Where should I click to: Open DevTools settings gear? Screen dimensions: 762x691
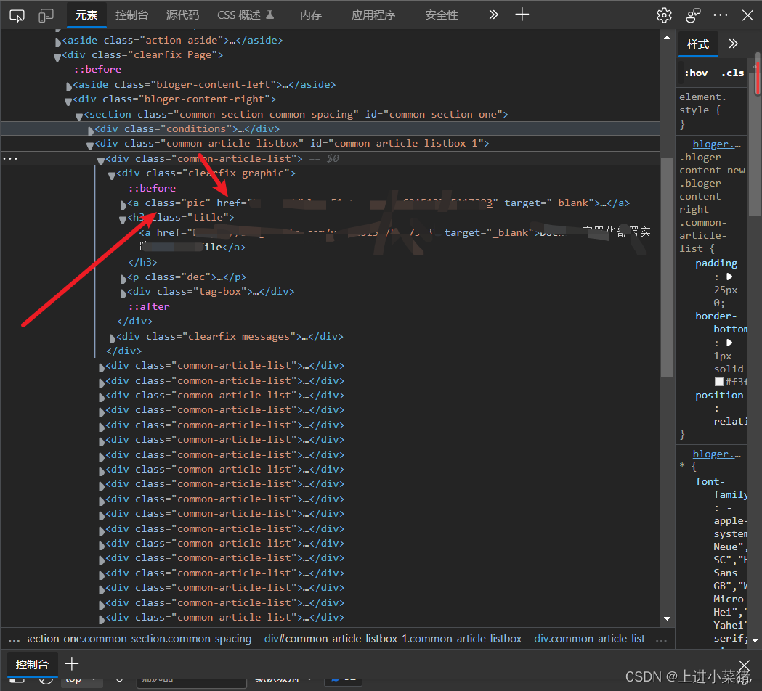click(x=665, y=15)
